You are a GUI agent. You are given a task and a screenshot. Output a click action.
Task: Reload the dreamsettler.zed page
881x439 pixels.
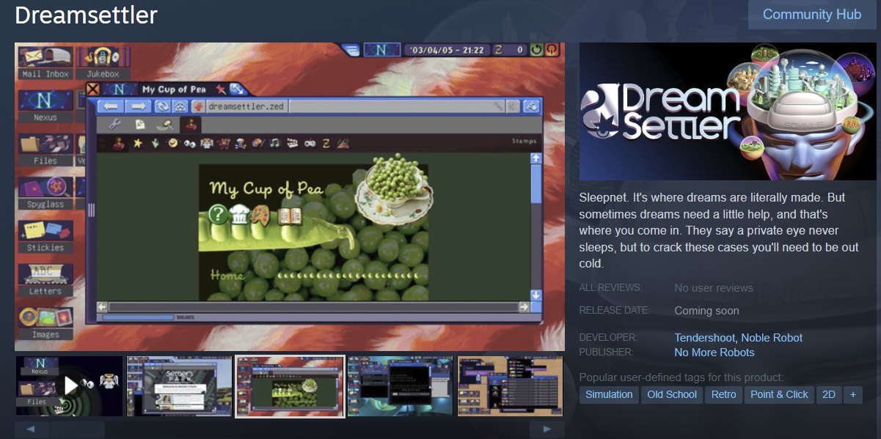[x=162, y=106]
